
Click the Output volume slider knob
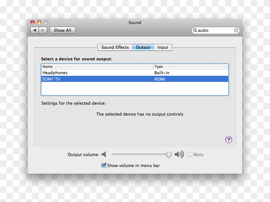(169, 155)
